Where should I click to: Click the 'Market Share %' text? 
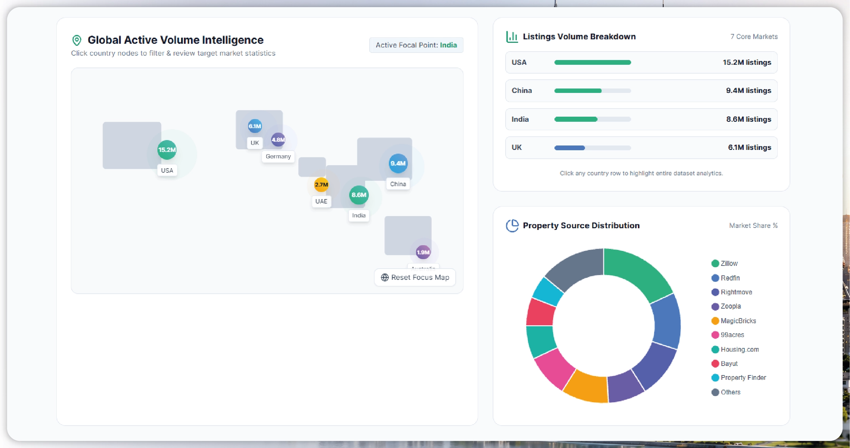pos(753,226)
